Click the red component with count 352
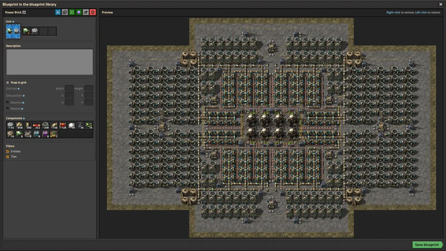The image size is (446, 251). point(36,125)
